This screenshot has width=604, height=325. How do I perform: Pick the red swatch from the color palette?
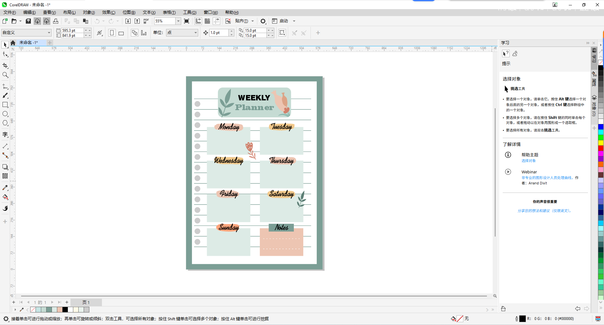coord(601,148)
